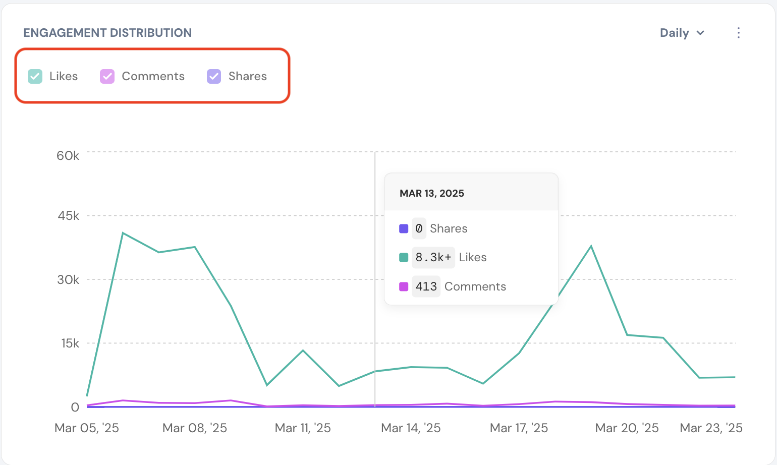Click the 413 Comments value in the tooltip
Image resolution: width=777 pixels, height=465 pixels.
(426, 286)
